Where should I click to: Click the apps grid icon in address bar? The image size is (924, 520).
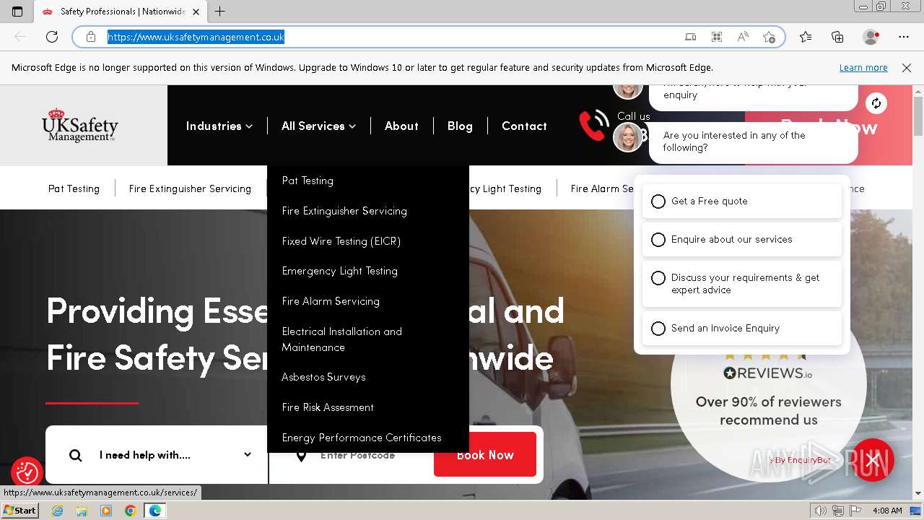coord(716,37)
